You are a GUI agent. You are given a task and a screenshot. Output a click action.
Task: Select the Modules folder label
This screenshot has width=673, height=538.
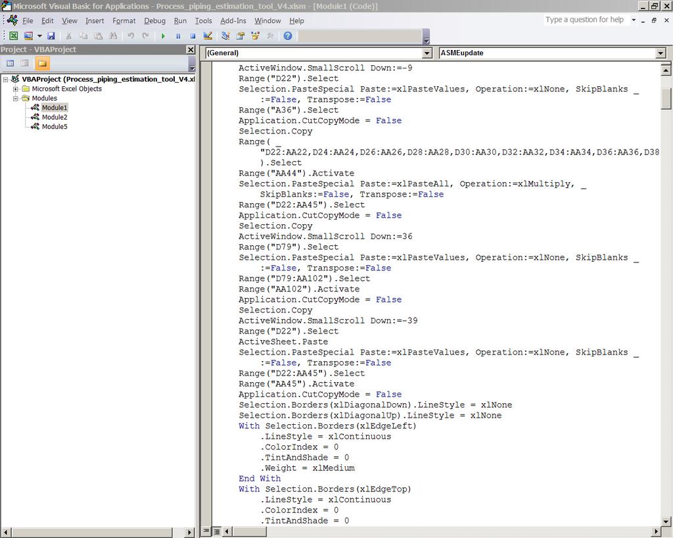click(x=44, y=98)
